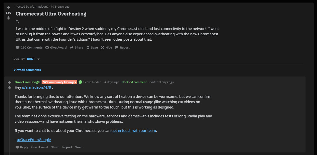Open 'get in touch with our team' link
The width and height of the screenshot is (317, 155).
pos(134,131)
